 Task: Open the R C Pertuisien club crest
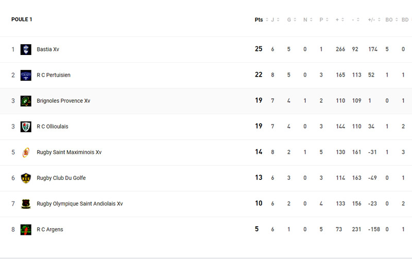click(x=26, y=75)
